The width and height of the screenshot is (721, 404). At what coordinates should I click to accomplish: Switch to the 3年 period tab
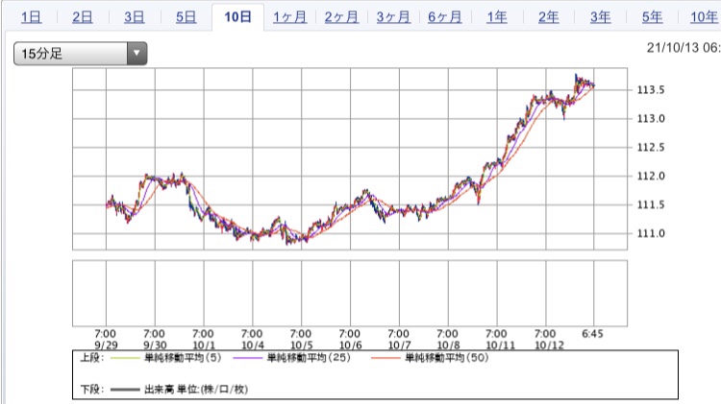(601, 17)
